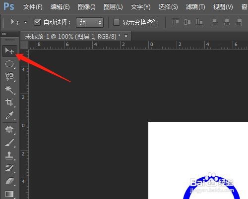Open the 滤镜(T) menu

195,7
